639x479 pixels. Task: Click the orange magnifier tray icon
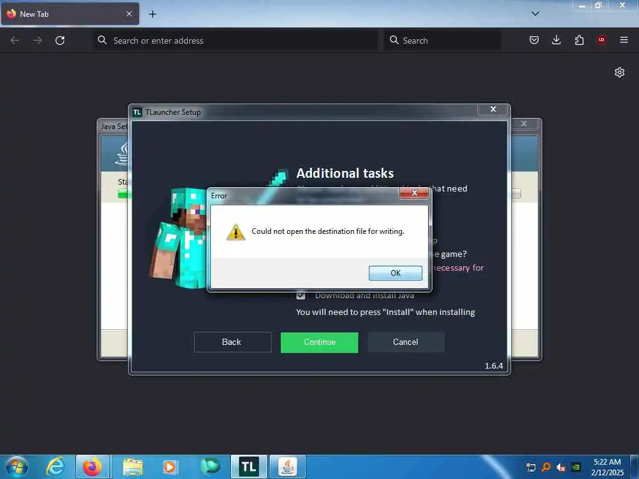click(546, 468)
